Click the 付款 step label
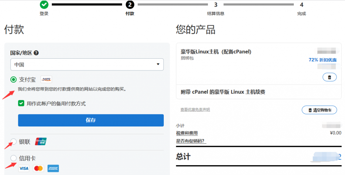 point(130,13)
